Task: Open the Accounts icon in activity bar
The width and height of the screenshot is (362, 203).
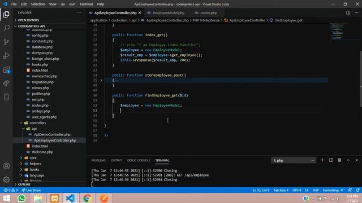Action: (x=6, y=166)
